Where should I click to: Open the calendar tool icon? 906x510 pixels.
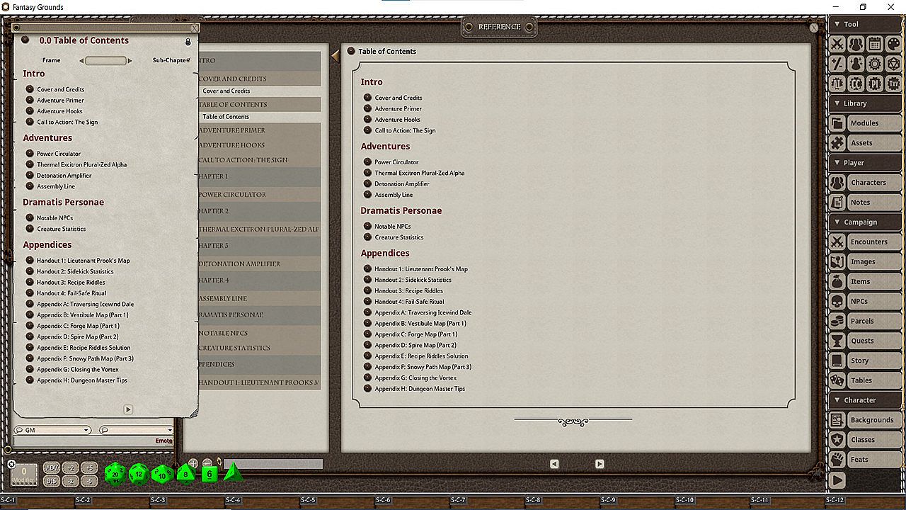tap(875, 44)
